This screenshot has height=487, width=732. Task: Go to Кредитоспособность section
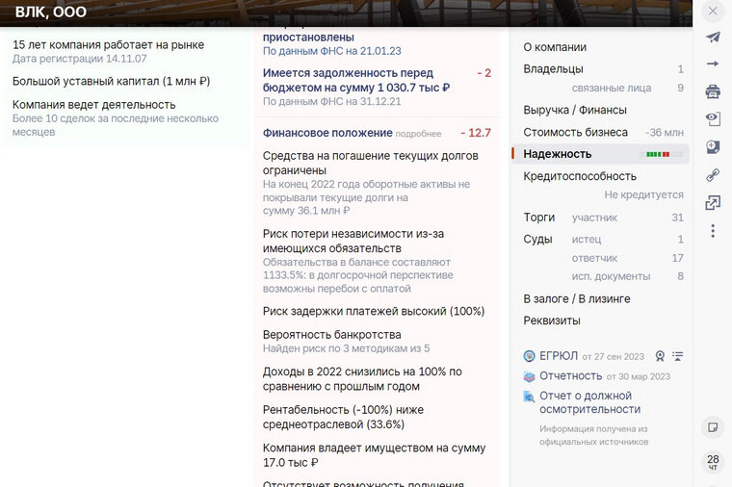point(580,176)
